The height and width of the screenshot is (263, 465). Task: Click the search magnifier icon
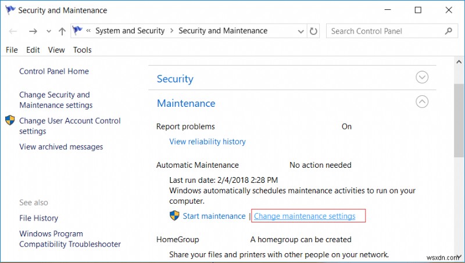[x=448, y=31]
